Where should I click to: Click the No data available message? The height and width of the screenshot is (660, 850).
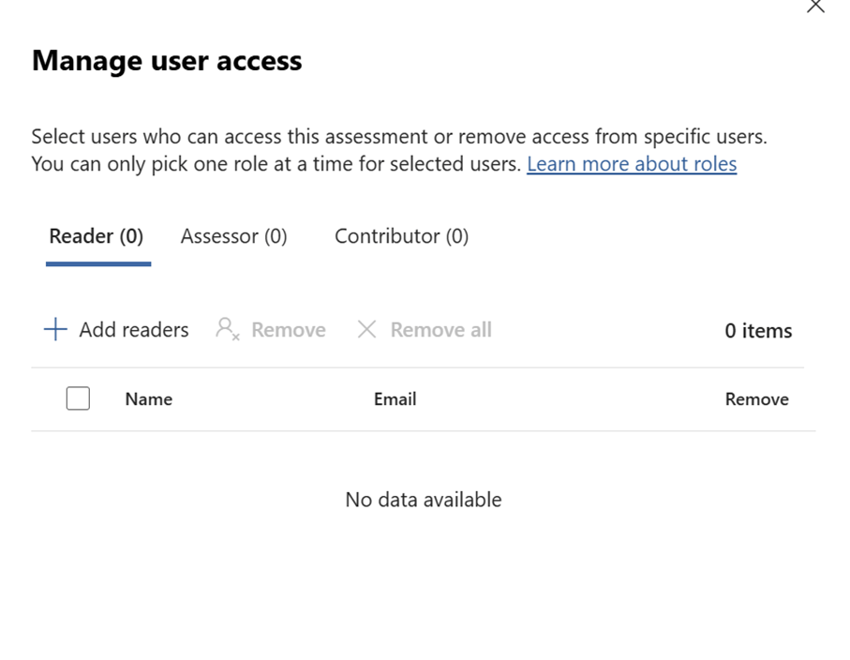tap(424, 500)
